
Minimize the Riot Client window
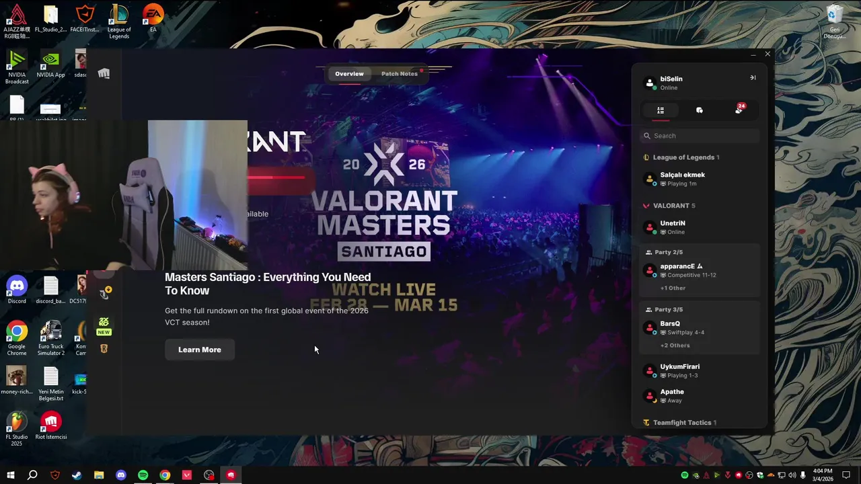[753, 54]
